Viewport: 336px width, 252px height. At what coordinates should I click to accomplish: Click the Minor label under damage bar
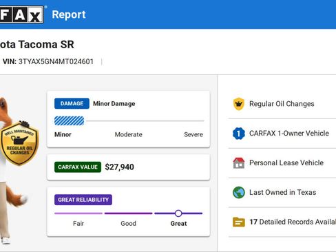[63, 134]
